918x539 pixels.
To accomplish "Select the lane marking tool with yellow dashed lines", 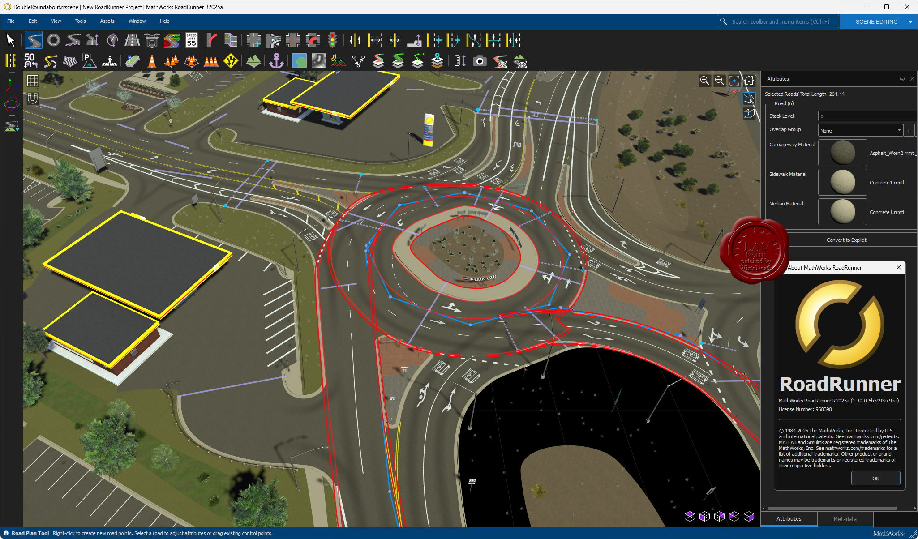I will coord(10,60).
